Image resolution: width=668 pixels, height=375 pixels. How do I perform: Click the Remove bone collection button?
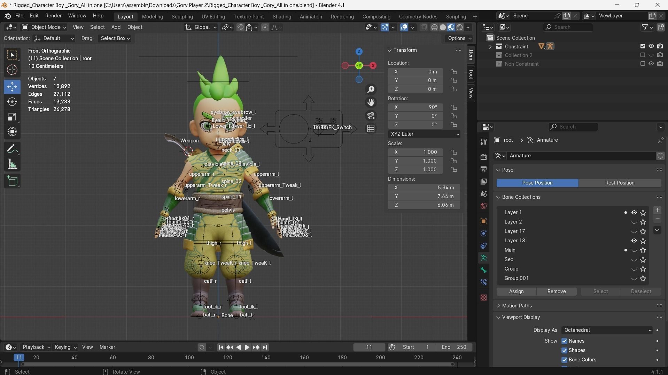pyautogui.click(x=556, y=291)
